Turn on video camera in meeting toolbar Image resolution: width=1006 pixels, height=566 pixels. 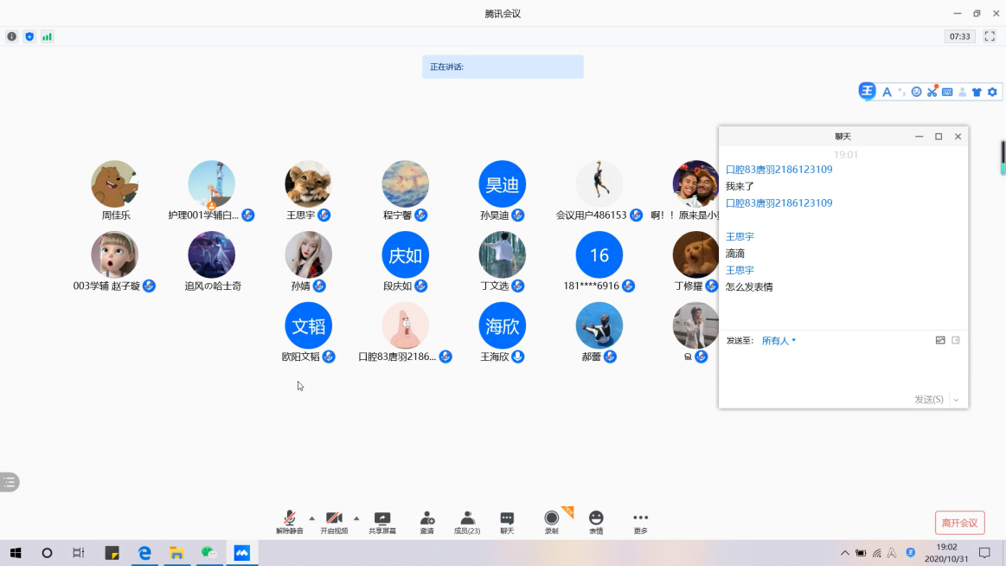334,523
